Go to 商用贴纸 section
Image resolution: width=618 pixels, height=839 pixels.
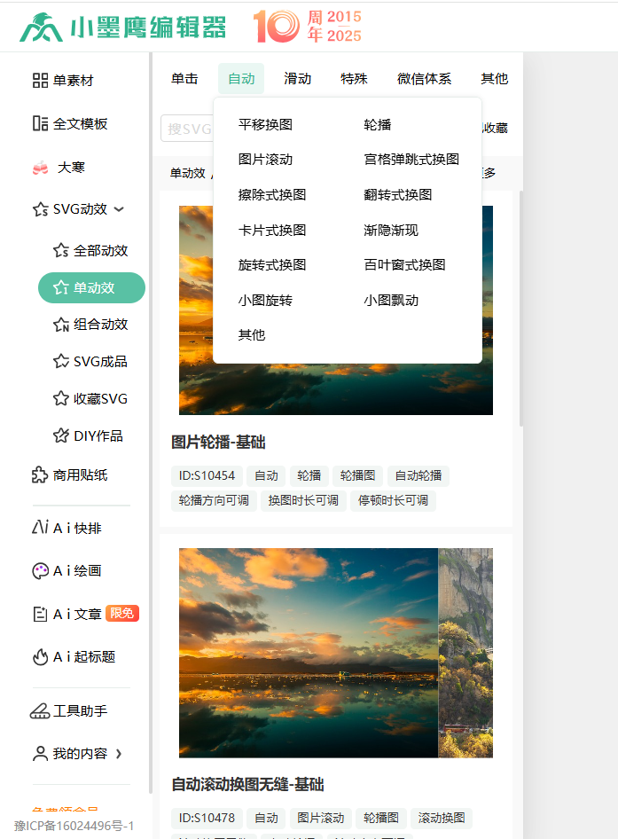point(81,474)
